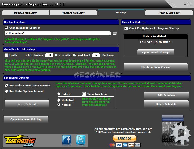
Task: Open Advanced Settings
Action: (26, 119)
